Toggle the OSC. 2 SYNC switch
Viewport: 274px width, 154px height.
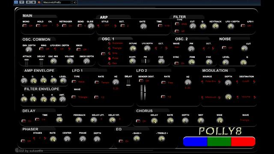pyautogui.click(x=177, y=63)
